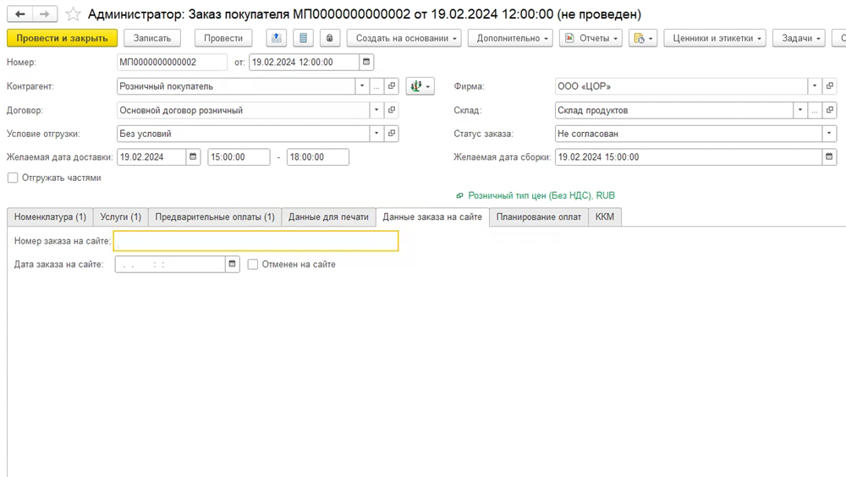Screen dimensions: 846x477
Task: Open the Создать на основании dropdown
Action: pyautogui.click(x=404, y=38)
